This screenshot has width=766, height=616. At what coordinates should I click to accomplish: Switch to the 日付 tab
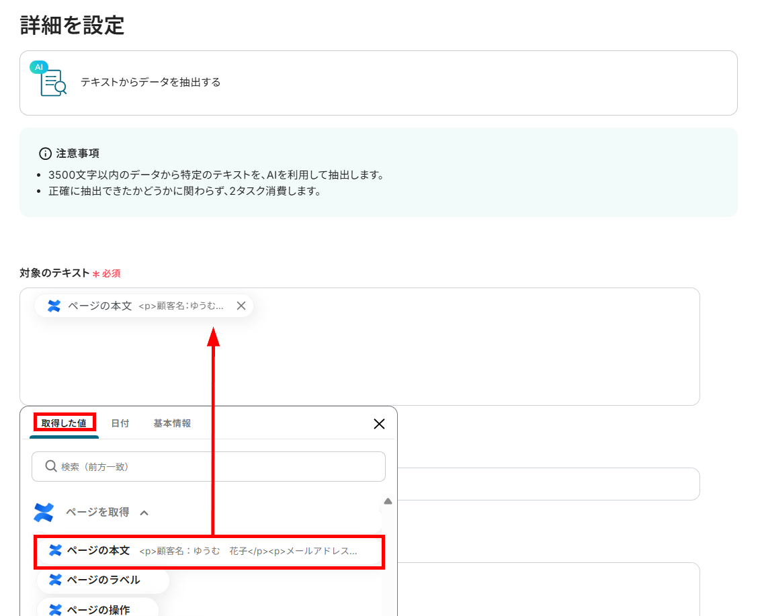point(120,423)
